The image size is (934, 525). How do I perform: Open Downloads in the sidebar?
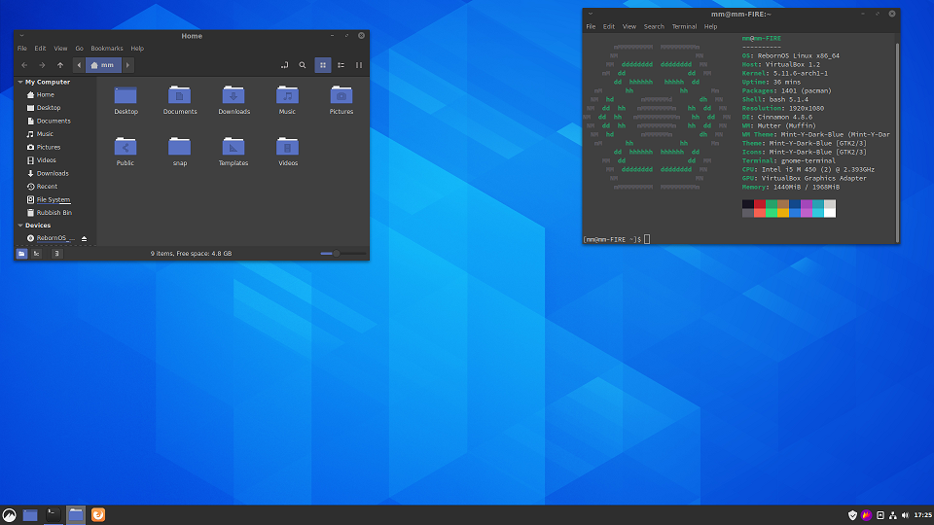54,173
